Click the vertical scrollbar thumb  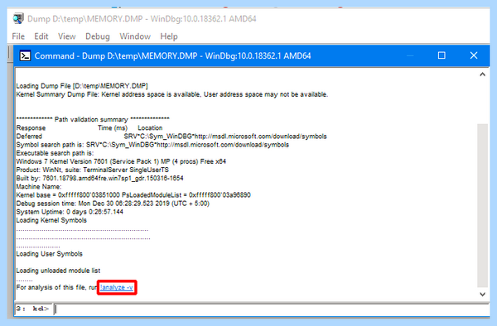click(482, 205)
